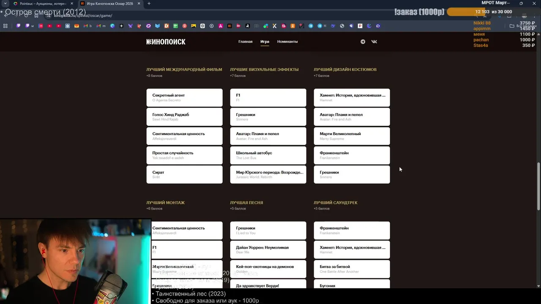Viewport: 541px width, 304px height.
Task: Click Лучший саундтрек heading
Action: click(335, 203)
